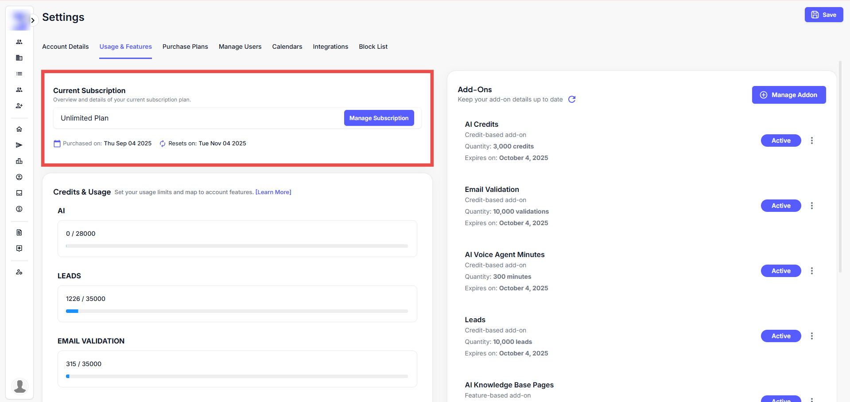Open the paper-plane send icon
Image resolution: width=850 pixels, height=402 pixels.
tap(19, 145)
